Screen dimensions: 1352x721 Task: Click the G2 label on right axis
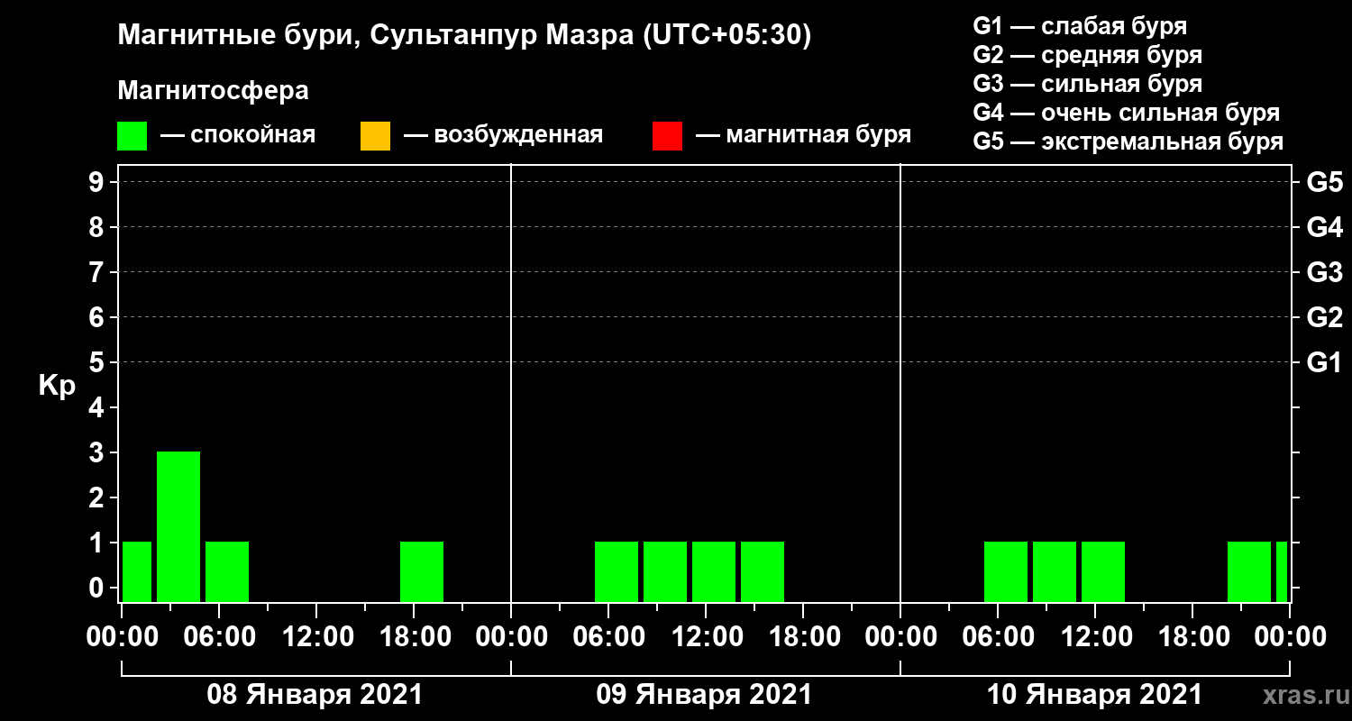(x=1324, y=317)
